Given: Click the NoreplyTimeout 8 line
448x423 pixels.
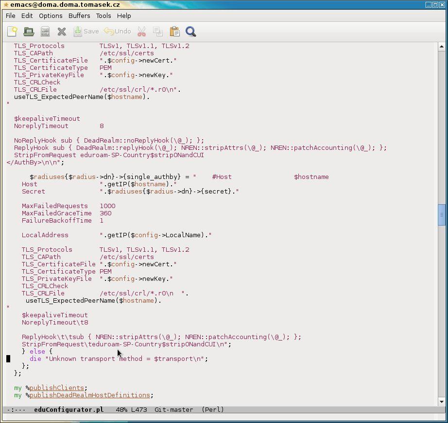Looking at the screenshot, I should pyautogui.click(x=59, y=126).
